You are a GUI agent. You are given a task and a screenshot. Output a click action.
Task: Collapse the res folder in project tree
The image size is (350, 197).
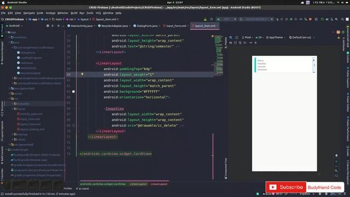pos(10,99)
